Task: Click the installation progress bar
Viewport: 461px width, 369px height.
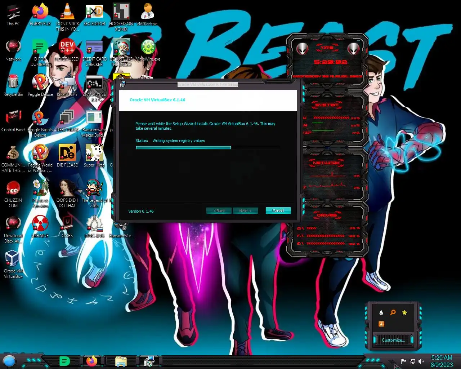Action: point(208,147)
